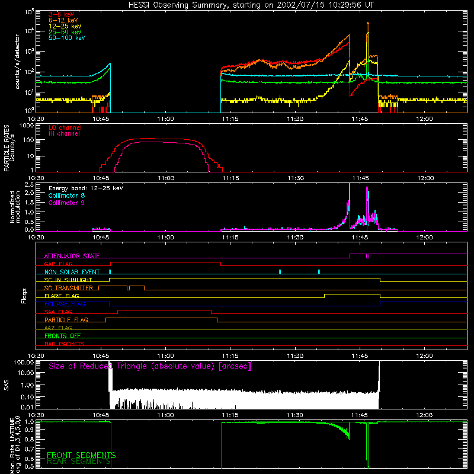
Task: Click the vertical Flags axis title
Action: point(24,296)
